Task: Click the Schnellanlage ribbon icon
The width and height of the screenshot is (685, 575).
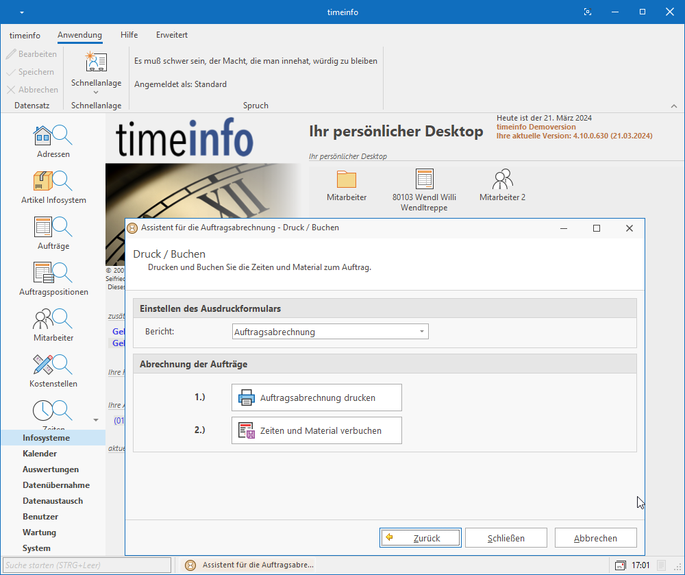Action: [x=96, y=62]
